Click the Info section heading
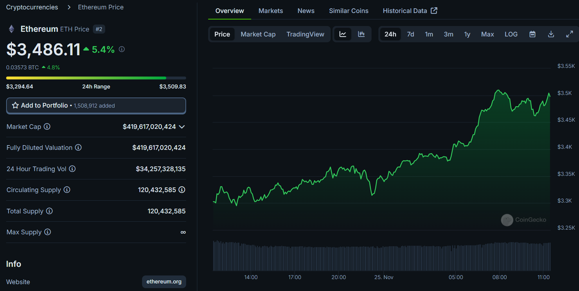Image resolution: width=579 pixels, height=291 pixels. point(14,264)
